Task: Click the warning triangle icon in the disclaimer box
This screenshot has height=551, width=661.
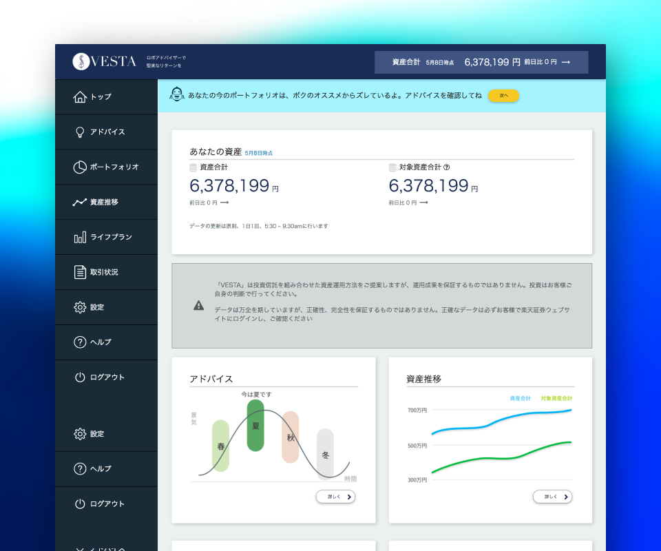Action: pyautogui.click(x=198, y=306)
